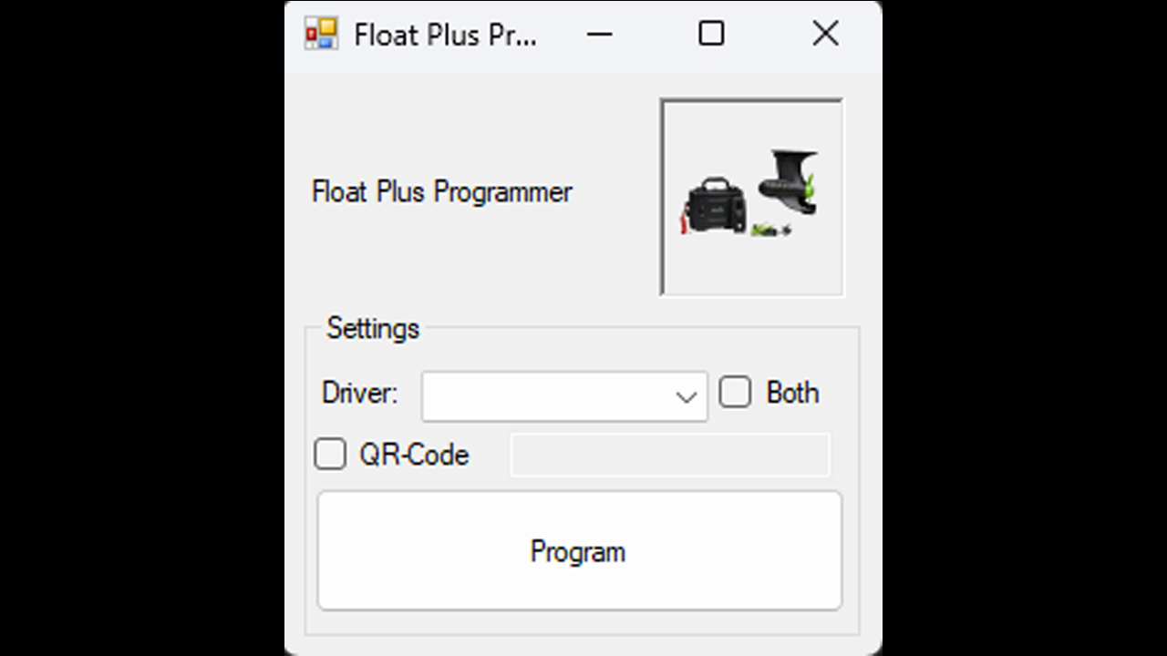Viewport: 1167px width, 656px height.
Task: Click the Float Plus Programmer label text
Action: click(x=442, y=192)
